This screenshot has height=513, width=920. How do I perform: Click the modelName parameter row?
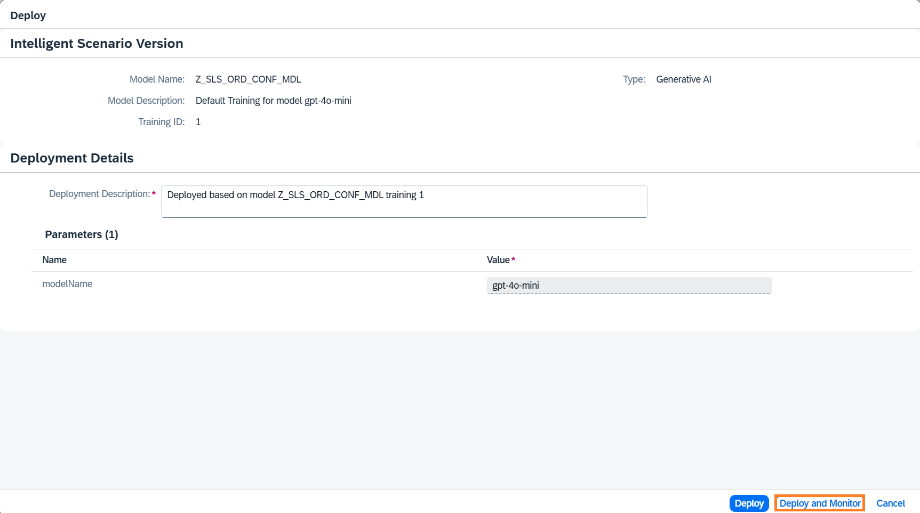click(67, 284)
